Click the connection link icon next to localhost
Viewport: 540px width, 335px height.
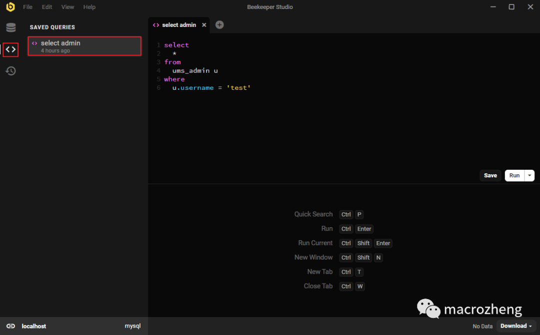pos(10,326)
